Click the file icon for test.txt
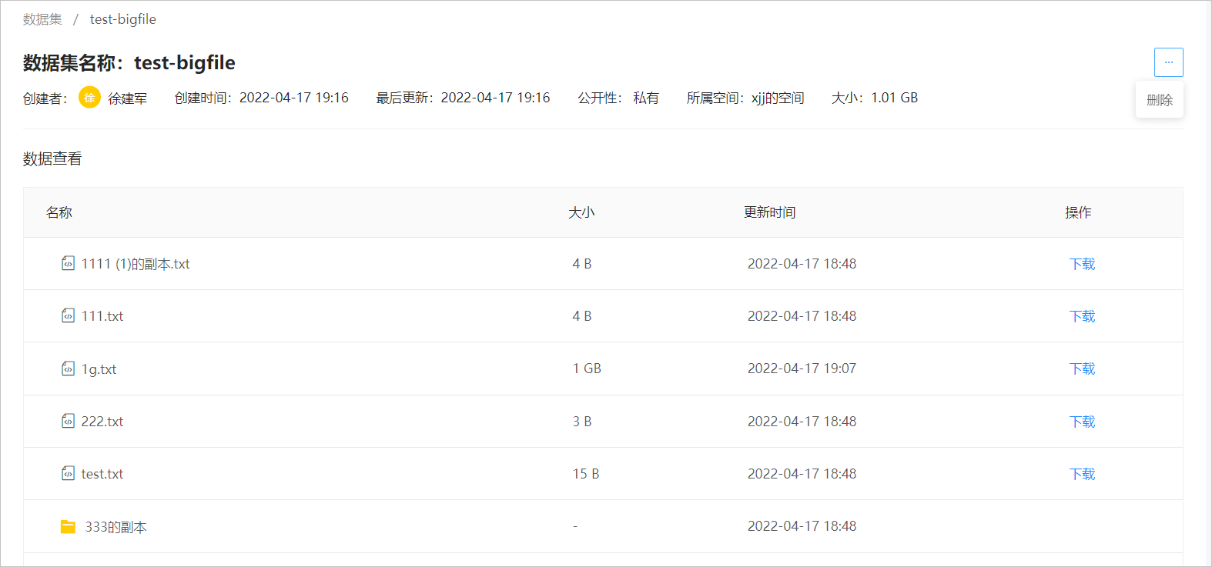Image resolution: width=1212 pixels, height=567 pixels. click(x=68, y=473)
